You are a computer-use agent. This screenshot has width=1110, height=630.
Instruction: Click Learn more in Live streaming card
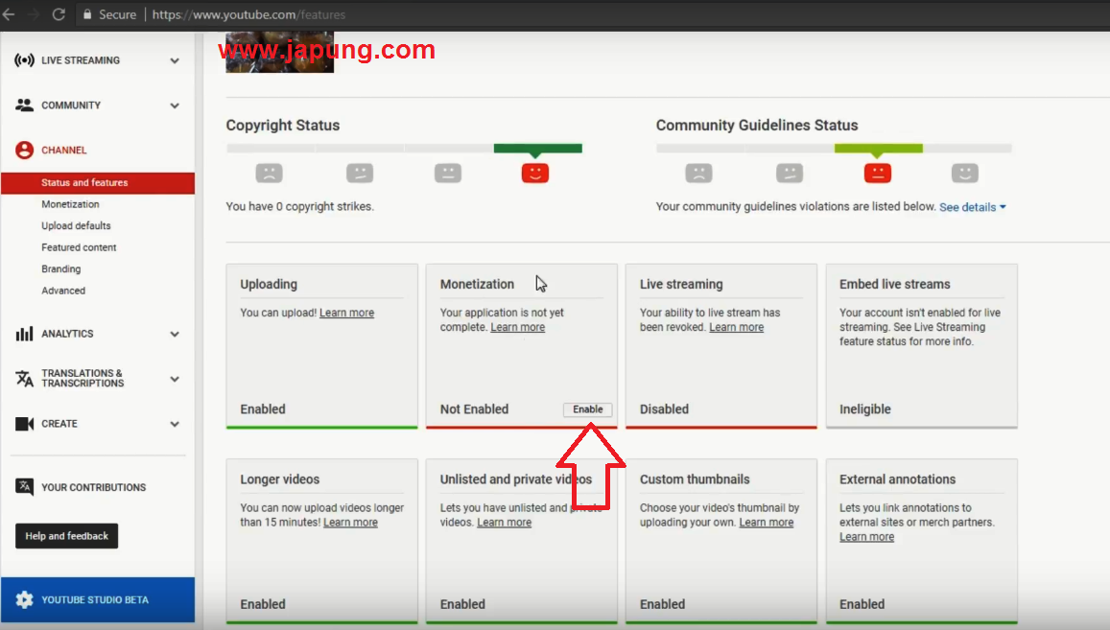[736, 327]
